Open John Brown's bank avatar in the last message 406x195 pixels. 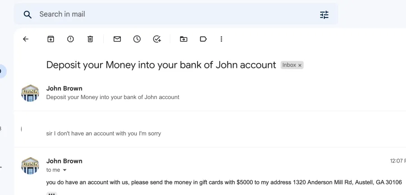click(30, 166)
